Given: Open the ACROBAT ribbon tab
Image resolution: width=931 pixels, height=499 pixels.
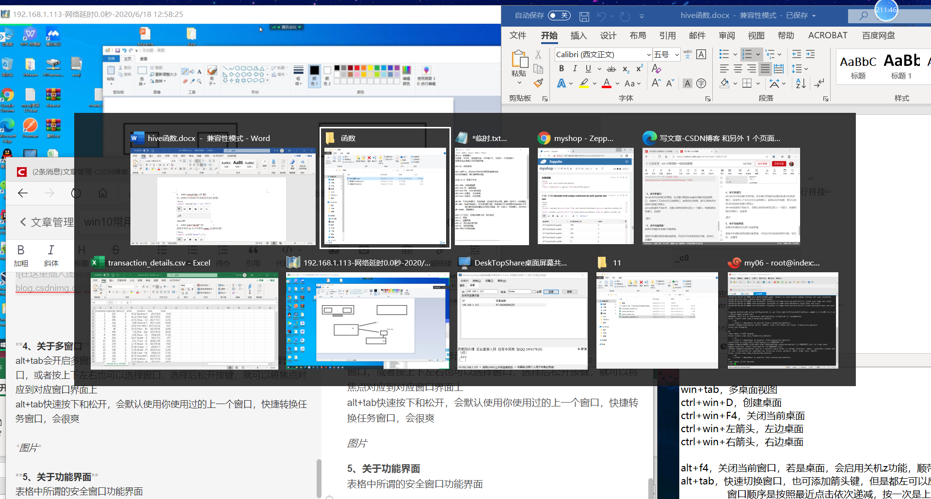Looking at the screenshot, I should 828,35.
